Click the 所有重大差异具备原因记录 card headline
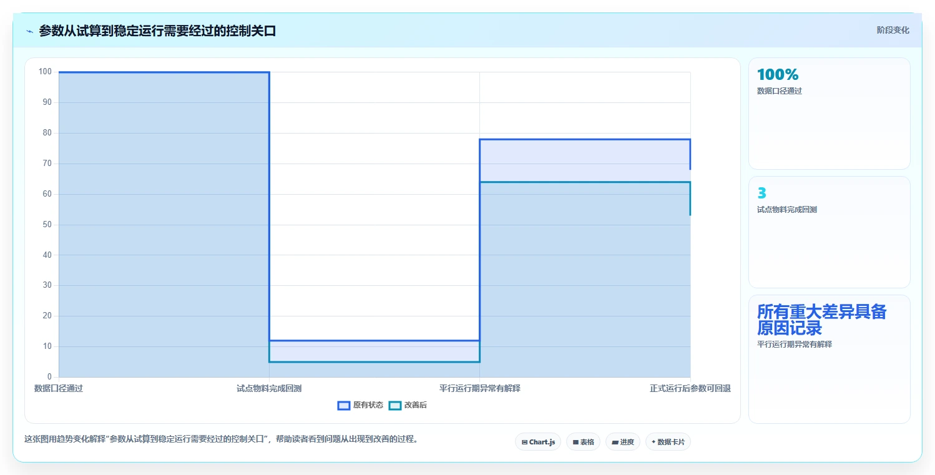The width and height of the screenshot is (935, 475). coord(821,320)
